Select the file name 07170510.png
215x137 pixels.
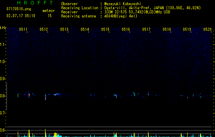coord(19,9)
